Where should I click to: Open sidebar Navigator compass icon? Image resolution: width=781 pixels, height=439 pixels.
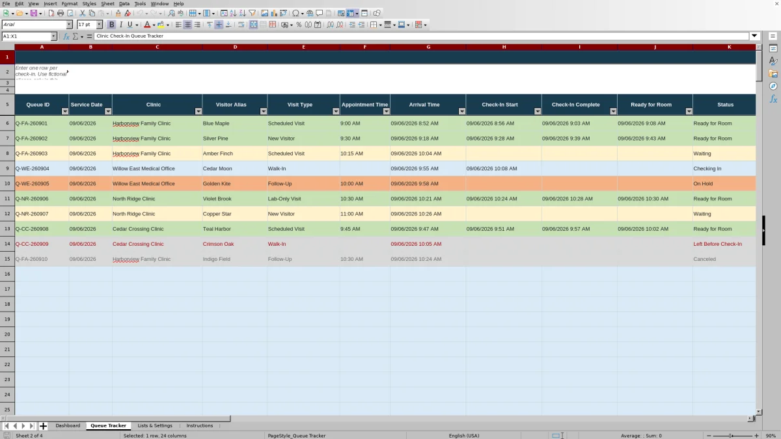773,86
